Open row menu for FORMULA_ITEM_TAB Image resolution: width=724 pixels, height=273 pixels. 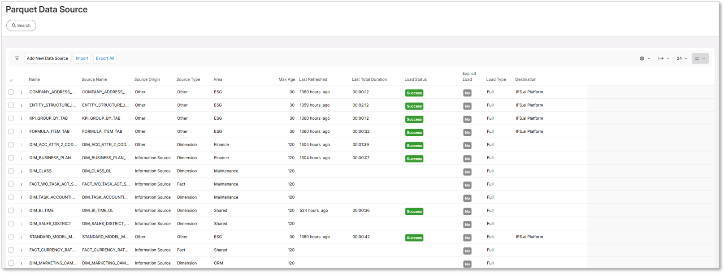point(22,132)
